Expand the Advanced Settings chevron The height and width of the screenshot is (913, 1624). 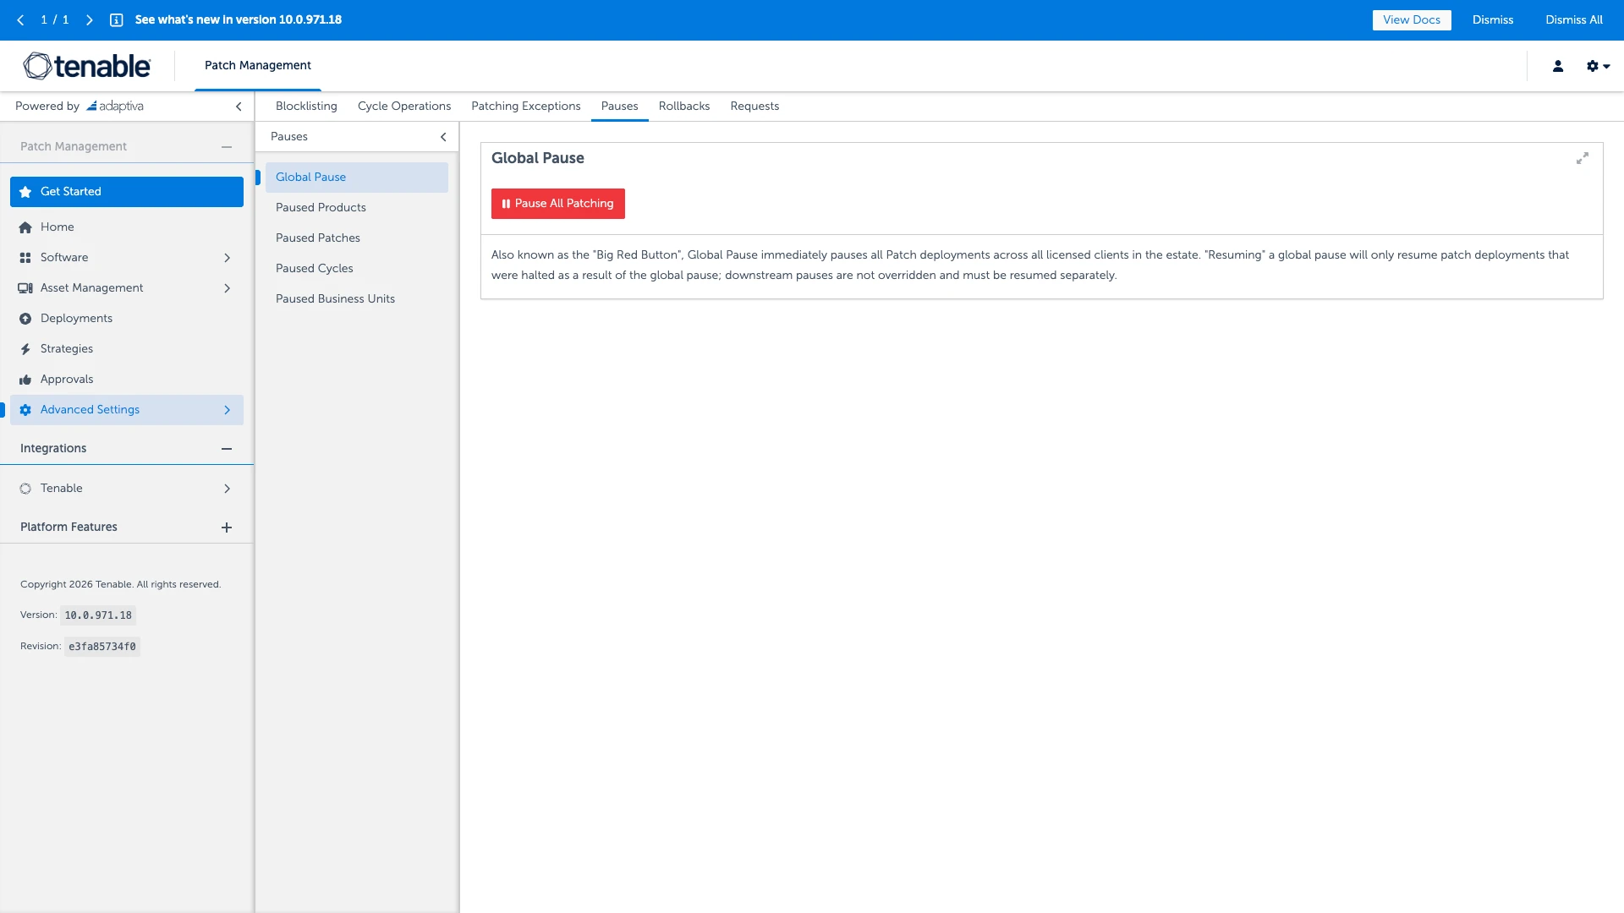coord(227,410)
